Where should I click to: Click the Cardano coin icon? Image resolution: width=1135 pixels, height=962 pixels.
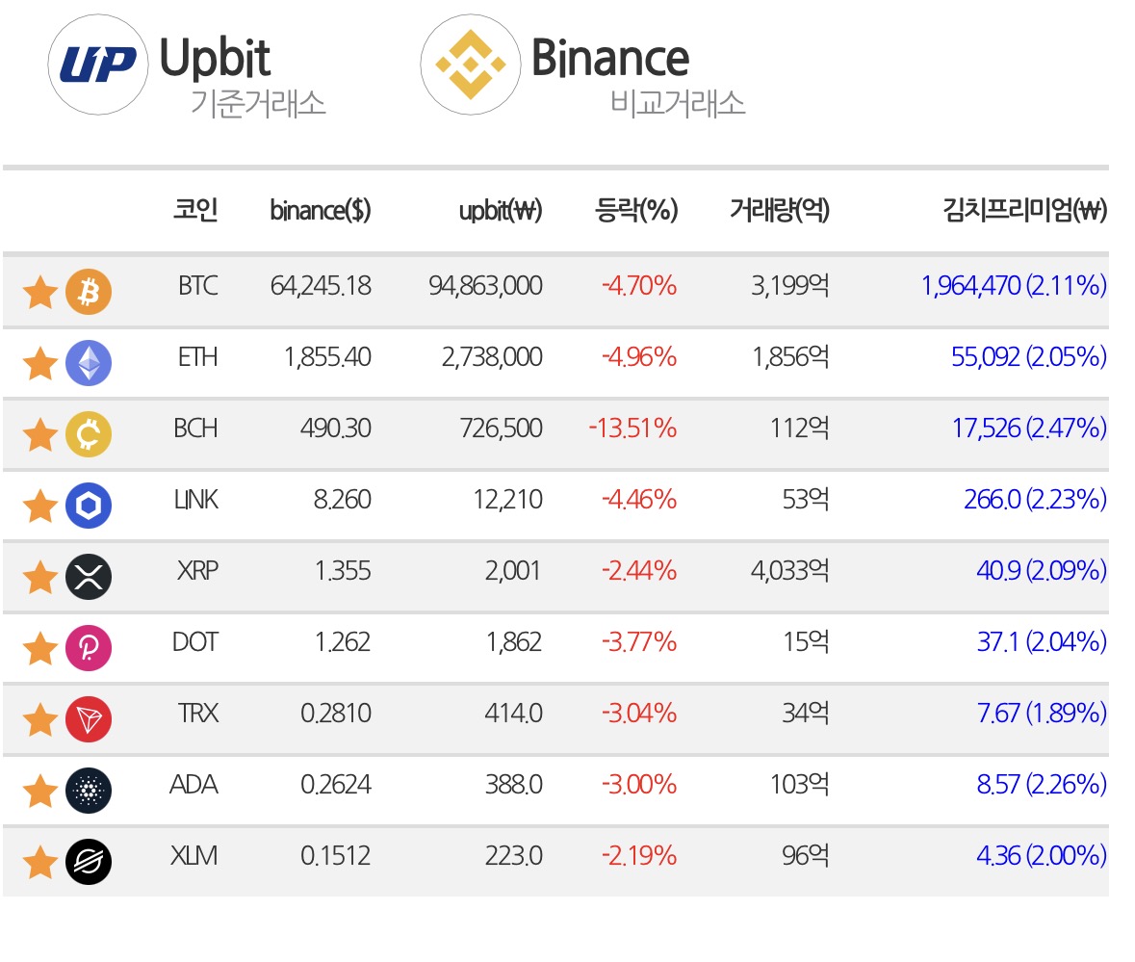click(89, 791)
